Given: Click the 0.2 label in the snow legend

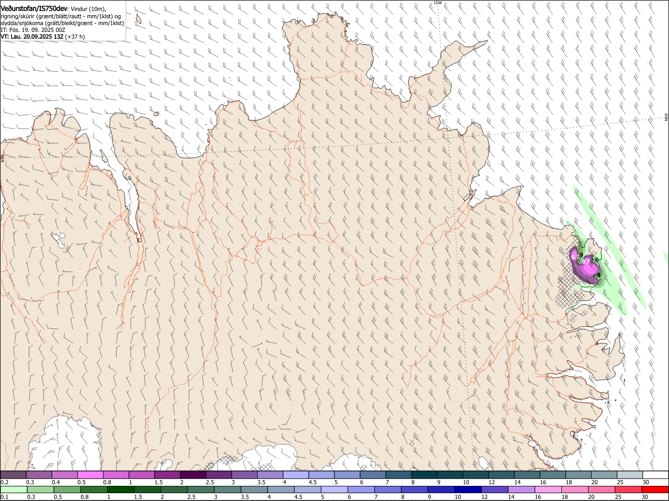Looking at the screenshot, I should (4, 482).
